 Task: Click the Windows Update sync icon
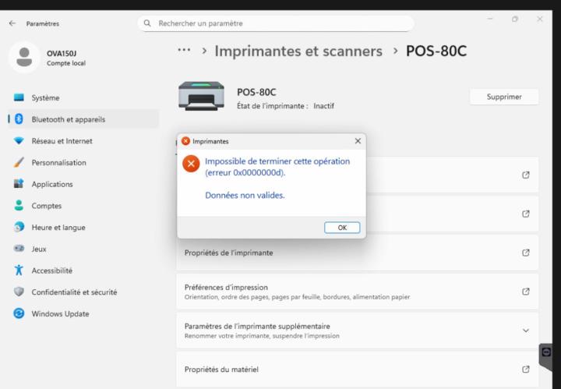click(18, 313)
